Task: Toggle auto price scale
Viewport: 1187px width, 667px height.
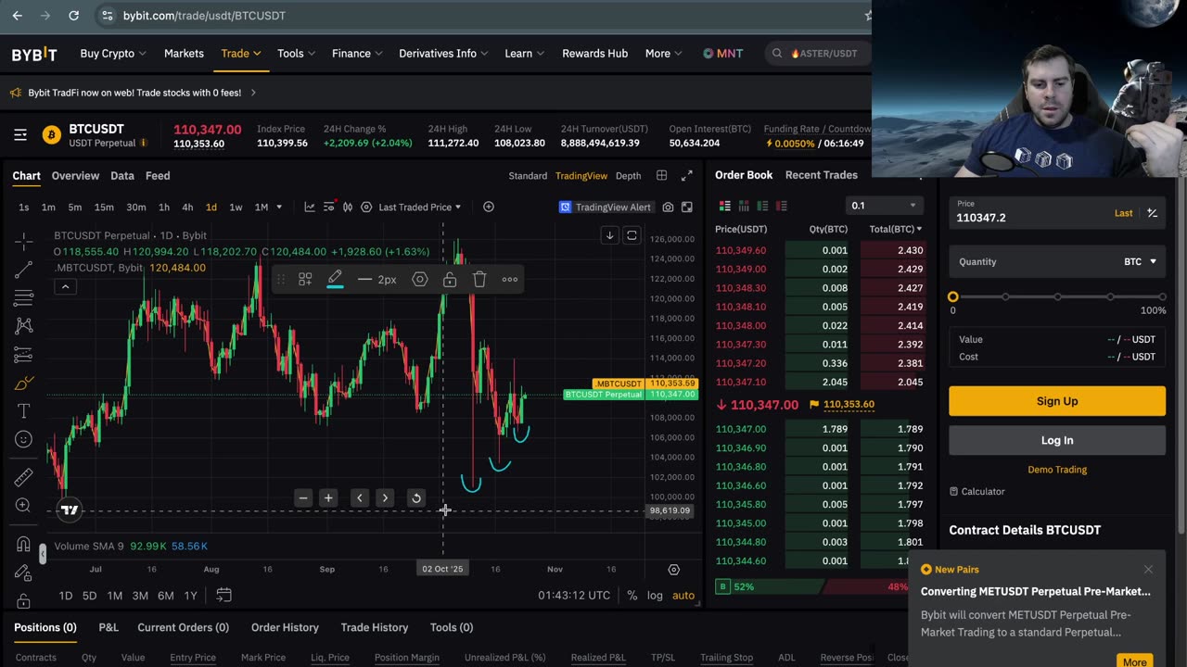Action: click(x=683, y=596)
